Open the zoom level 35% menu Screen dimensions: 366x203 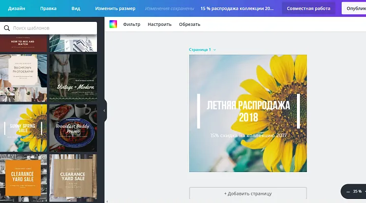click(x=357, y=191)
